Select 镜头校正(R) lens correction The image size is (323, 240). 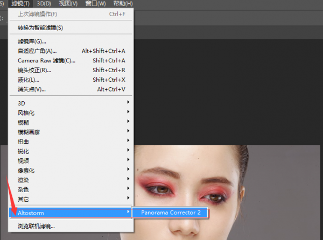click(x=34, y=70)
